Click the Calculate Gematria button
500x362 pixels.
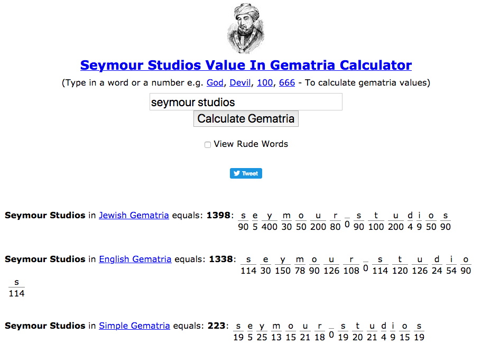pyautogui.click(x=246, y=119)
